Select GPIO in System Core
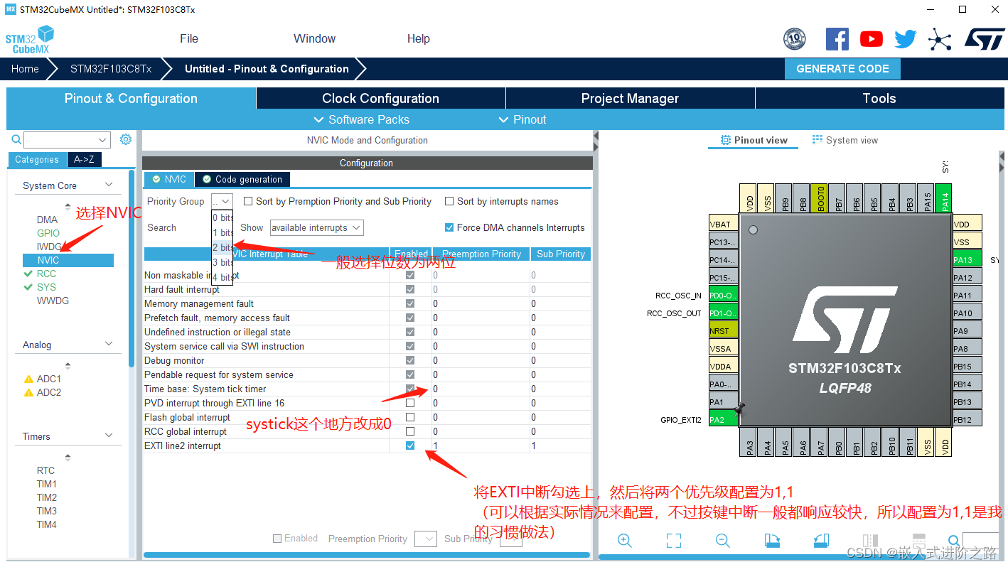The width and height of the screenshot is (1008, 567). coord(48,233)
